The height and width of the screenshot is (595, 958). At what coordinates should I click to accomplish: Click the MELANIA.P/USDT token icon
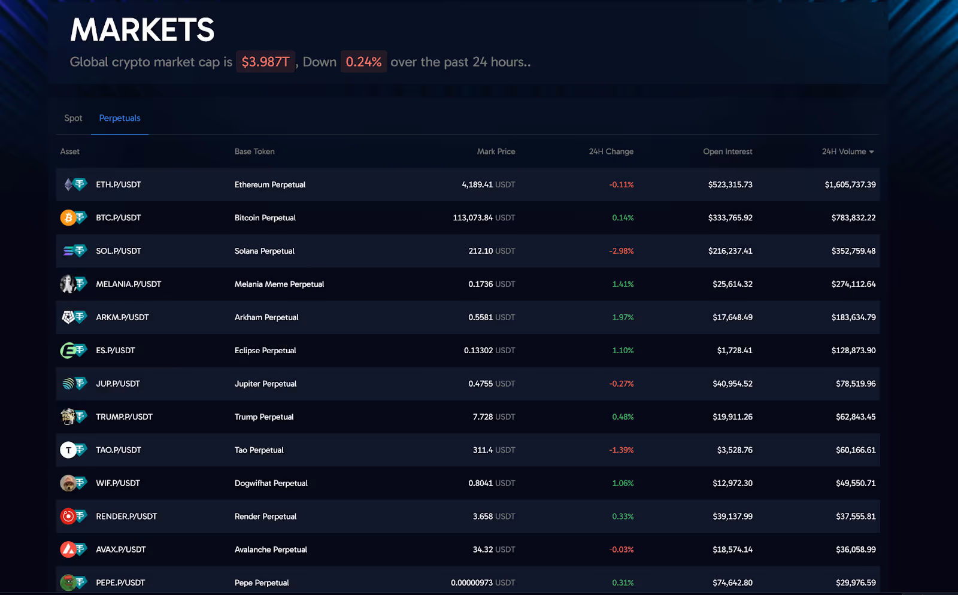(74, 284)
